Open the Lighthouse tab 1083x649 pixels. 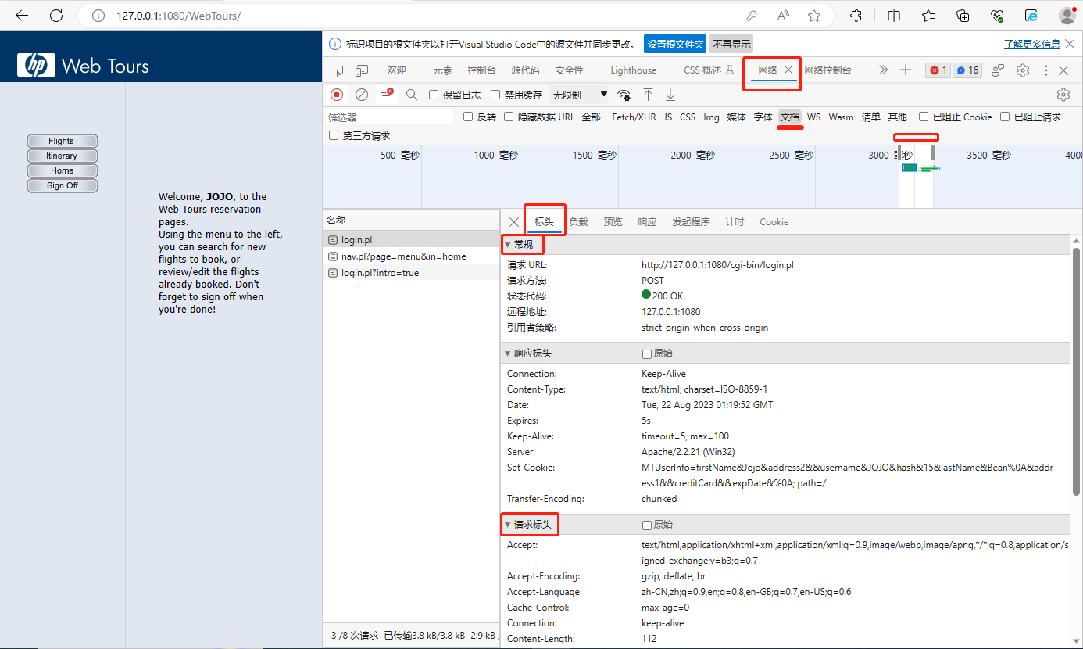pos(633,70)
